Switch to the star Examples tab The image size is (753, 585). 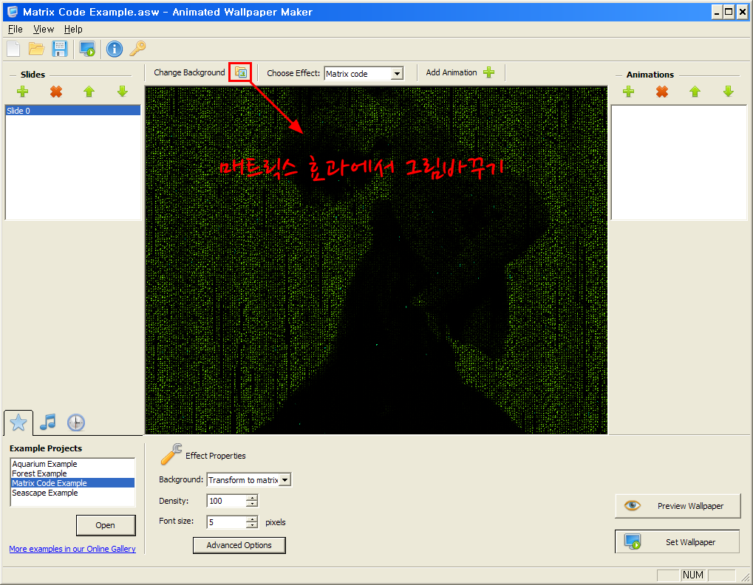pyautogui.click(x=18, y=422)
